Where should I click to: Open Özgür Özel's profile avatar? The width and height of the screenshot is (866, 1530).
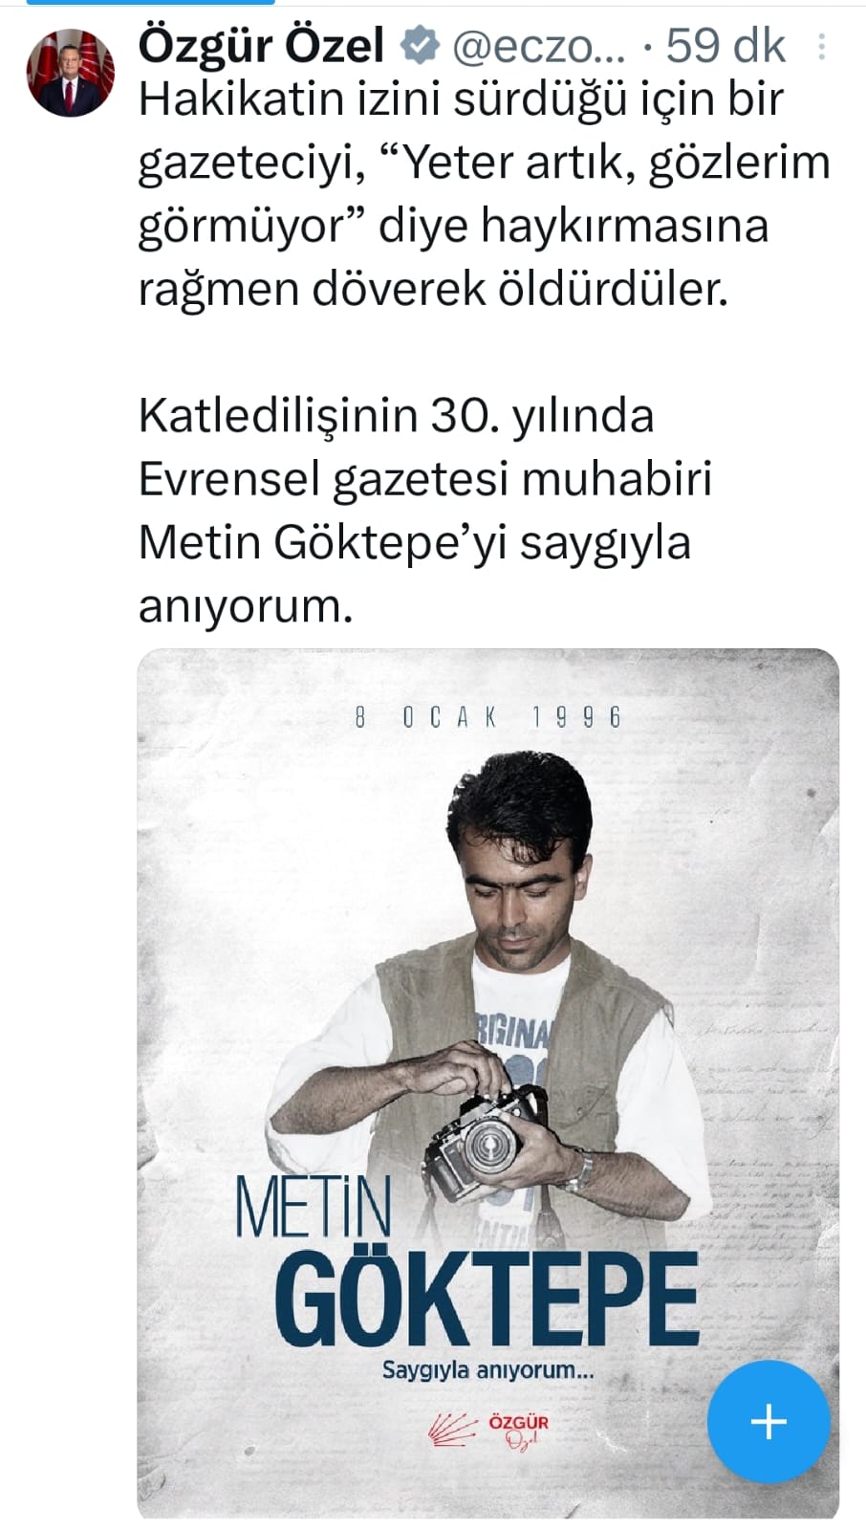71,73
